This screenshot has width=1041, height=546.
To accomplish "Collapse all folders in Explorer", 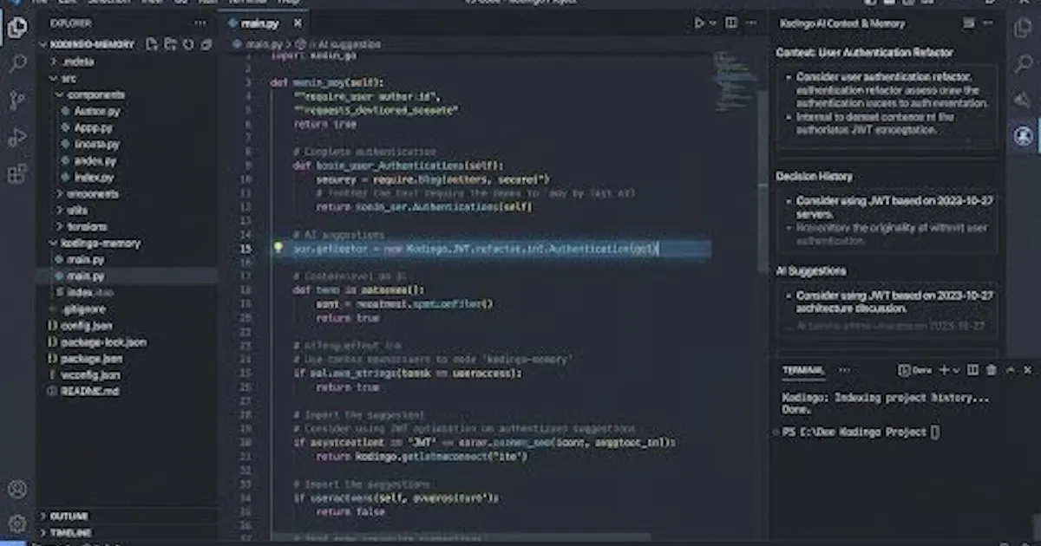I will click(206, 43).
